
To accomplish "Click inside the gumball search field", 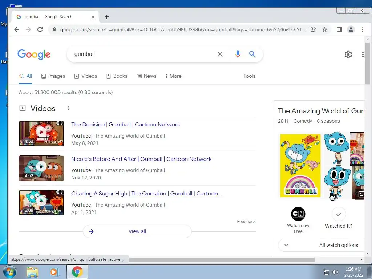I will tap(142, 54).
